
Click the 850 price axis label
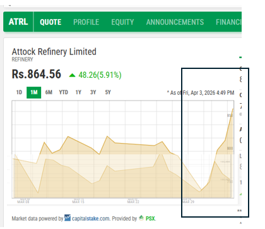coord(230,116)
